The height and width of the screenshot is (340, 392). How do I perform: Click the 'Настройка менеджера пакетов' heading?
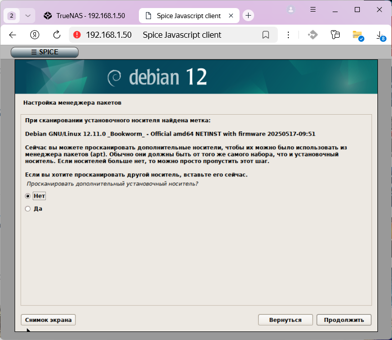pyautogui.click(x=72, y=103)
